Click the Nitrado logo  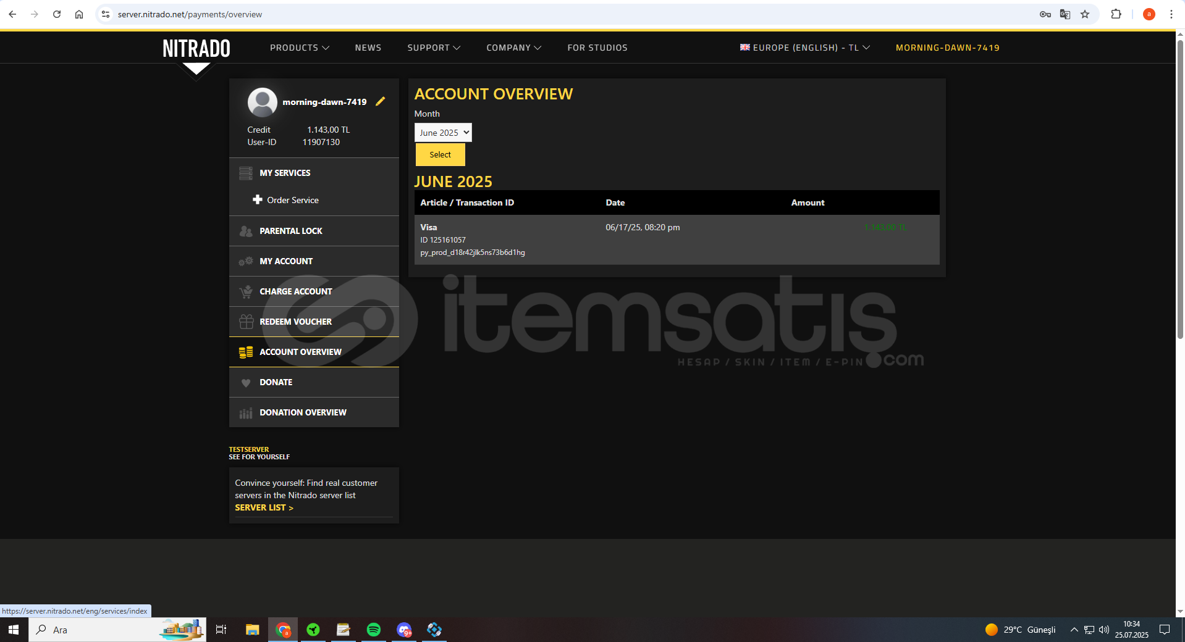point(196,48)
